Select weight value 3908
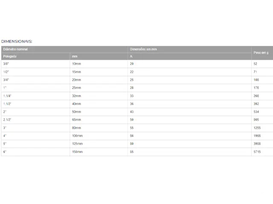Screen dimensions: 273x204 click(257, 144)
